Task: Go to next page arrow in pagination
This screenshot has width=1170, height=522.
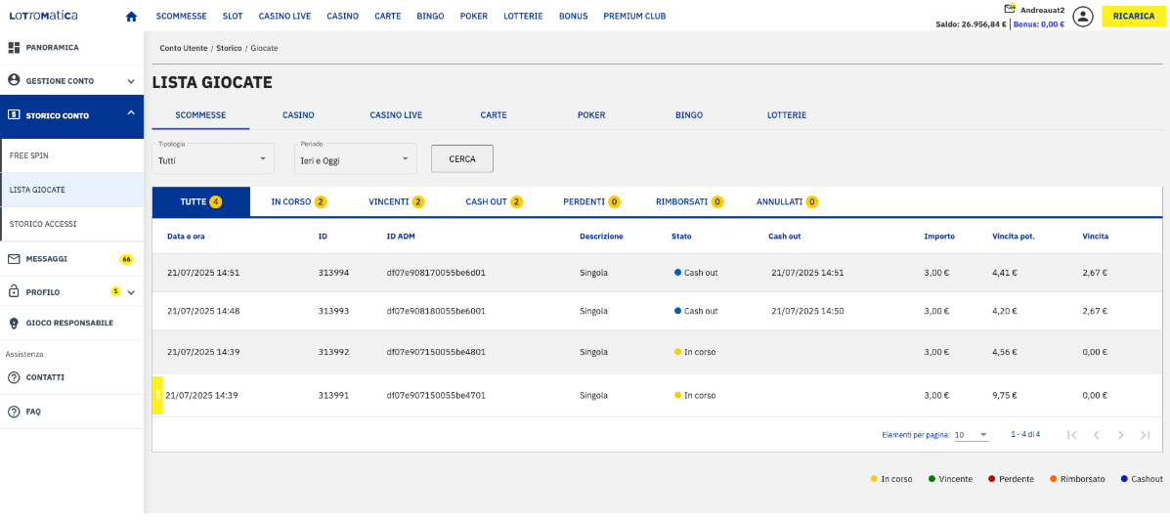Action: point(1121,435)
